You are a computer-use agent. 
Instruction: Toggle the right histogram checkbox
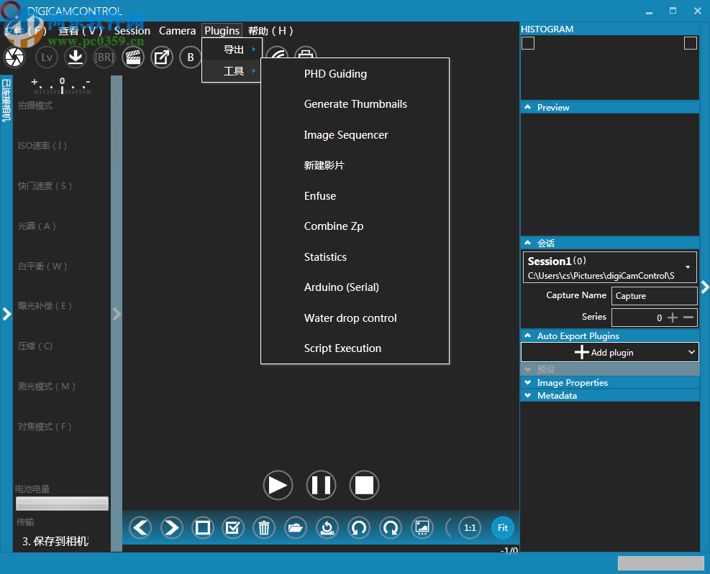(691, 43)
